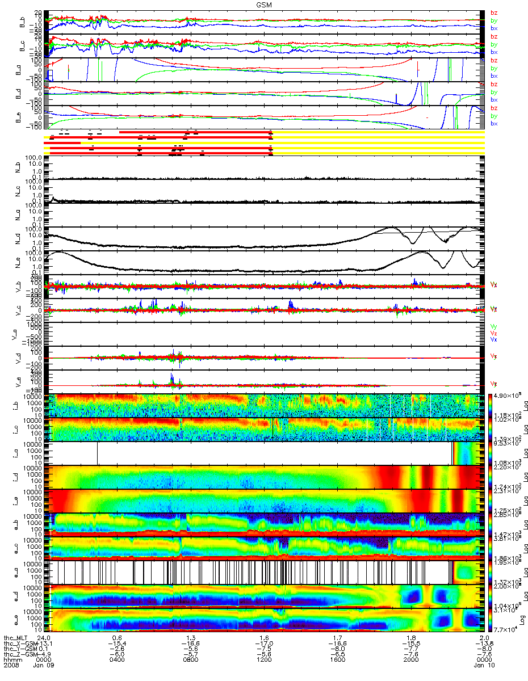Pick the V_a velocity axis label

pos(14,334)
